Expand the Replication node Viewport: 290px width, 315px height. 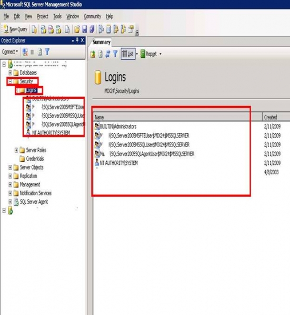10,176
